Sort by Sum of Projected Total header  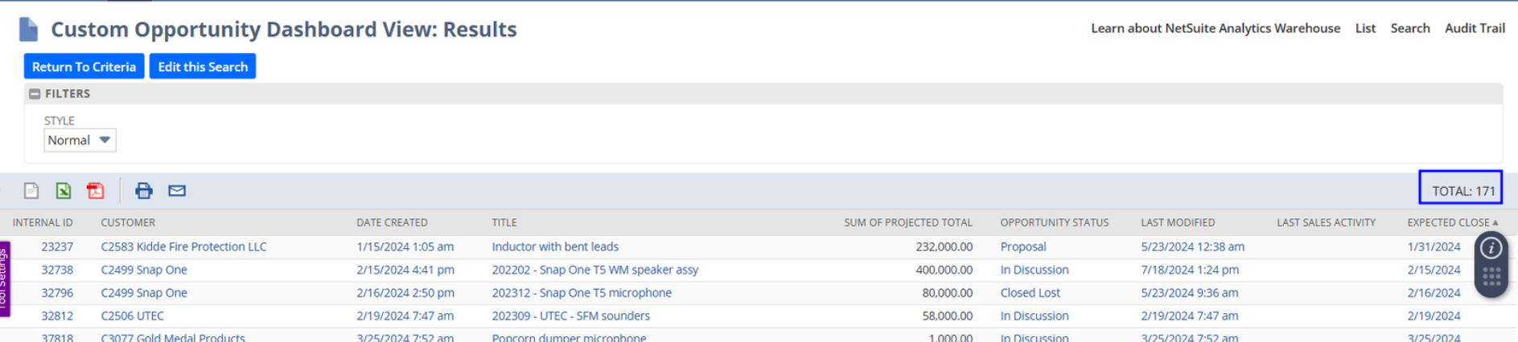click(907, 222)
